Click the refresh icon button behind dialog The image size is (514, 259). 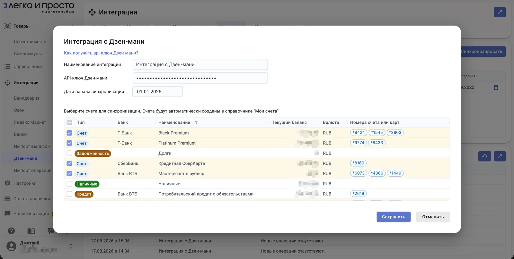pos(484,156)
